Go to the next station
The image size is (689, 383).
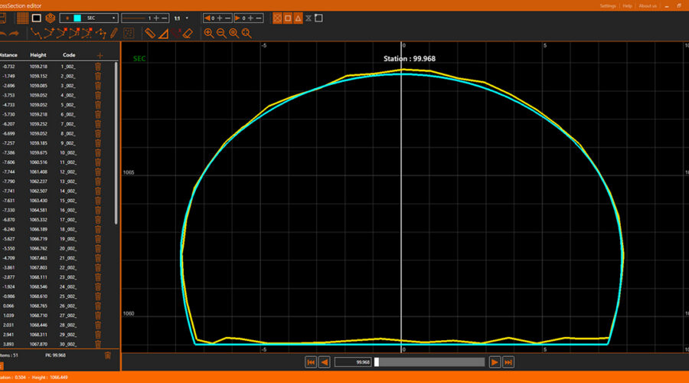495,362
